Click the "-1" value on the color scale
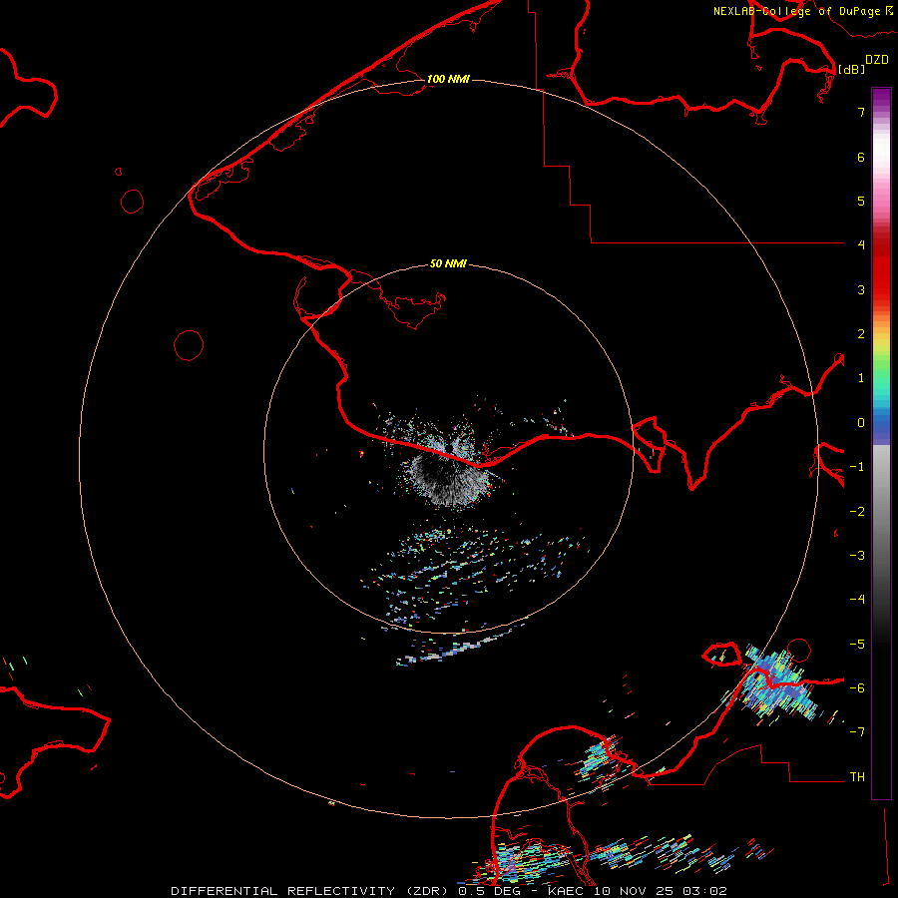The width and height of the screenshot is (898, 898). pyautogui.click(x=857, y=467)
